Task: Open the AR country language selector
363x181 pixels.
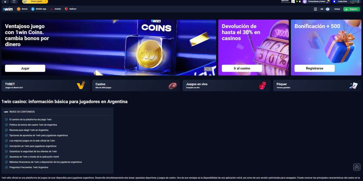Action: pos(325,9)
